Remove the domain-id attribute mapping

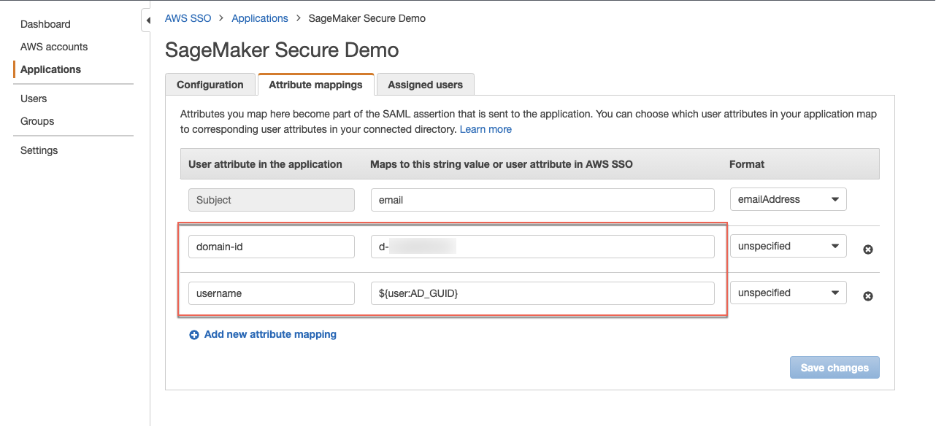coord(868,250)
